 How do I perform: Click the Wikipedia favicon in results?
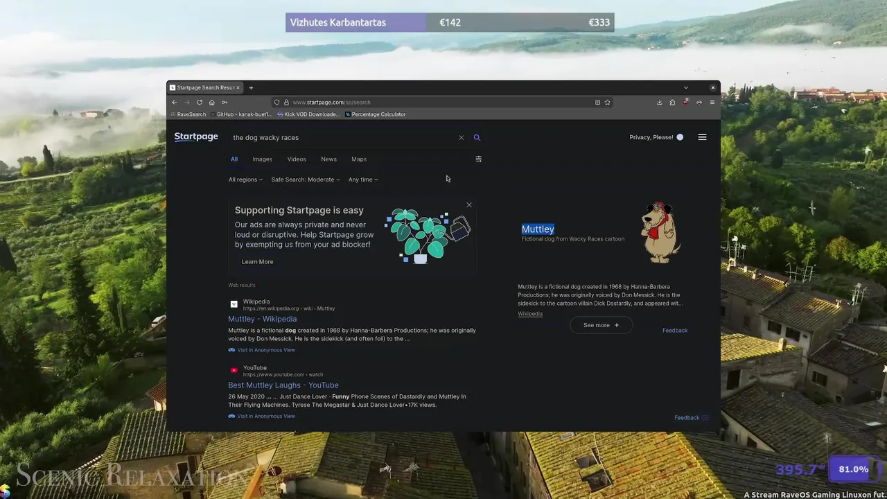click(234, 304)
